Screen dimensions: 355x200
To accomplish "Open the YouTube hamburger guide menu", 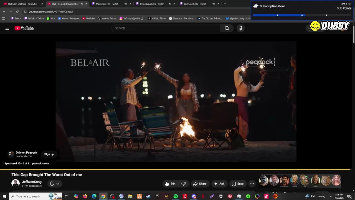I will pyautogui.click(x=7, y=28).
